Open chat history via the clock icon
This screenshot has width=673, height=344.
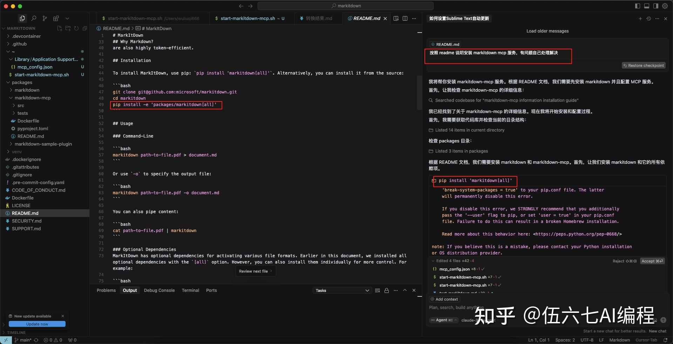[x=648, y=19]
